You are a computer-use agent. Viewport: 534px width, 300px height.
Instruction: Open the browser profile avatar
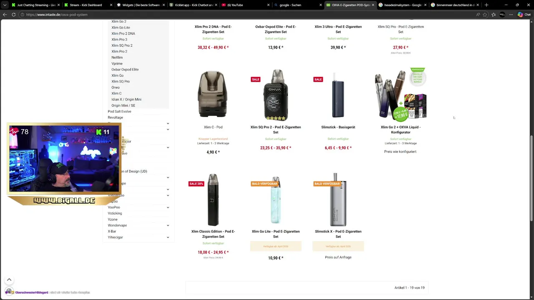pyautogui.click(x=502, y=14)
